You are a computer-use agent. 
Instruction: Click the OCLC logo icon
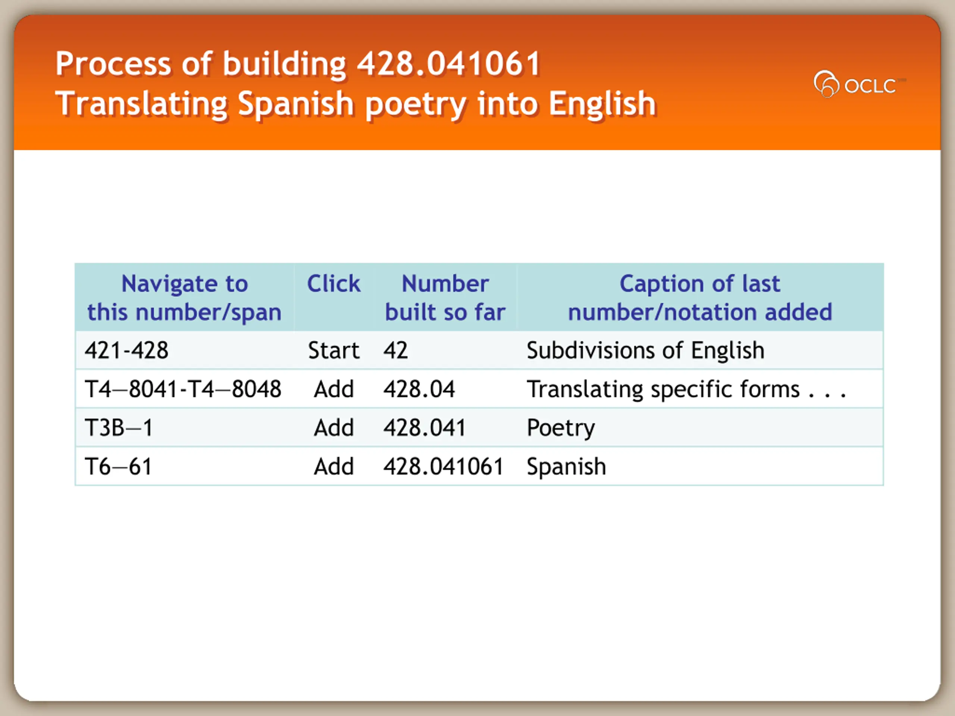click(826, 85)
